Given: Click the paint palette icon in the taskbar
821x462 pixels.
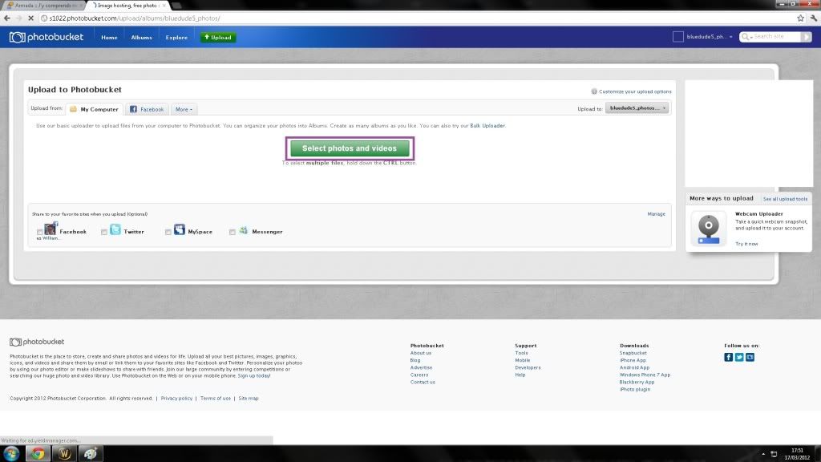Looking at the screenshot, I should click(x=91, y=454).
